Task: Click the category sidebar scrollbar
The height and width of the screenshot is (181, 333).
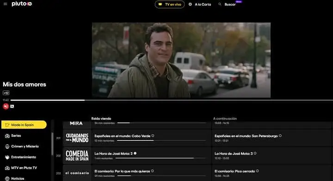Action: coord(52,144)
